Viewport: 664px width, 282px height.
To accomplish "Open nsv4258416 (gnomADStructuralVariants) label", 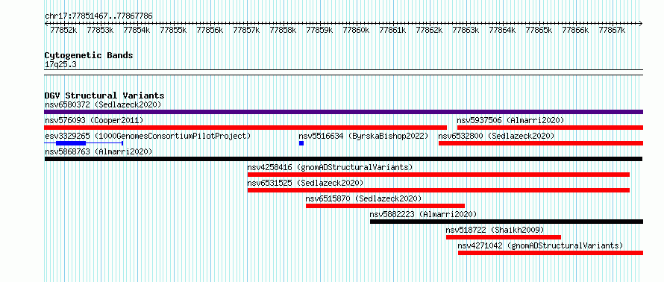I will point(330,167).
